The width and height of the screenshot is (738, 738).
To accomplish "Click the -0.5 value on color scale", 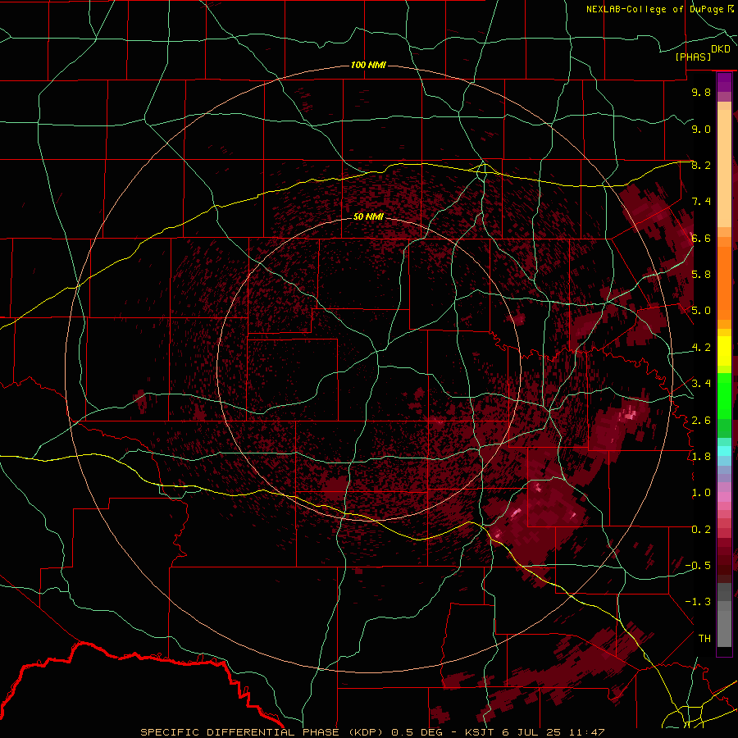I will pyautogui.click(x=698, y=566).
